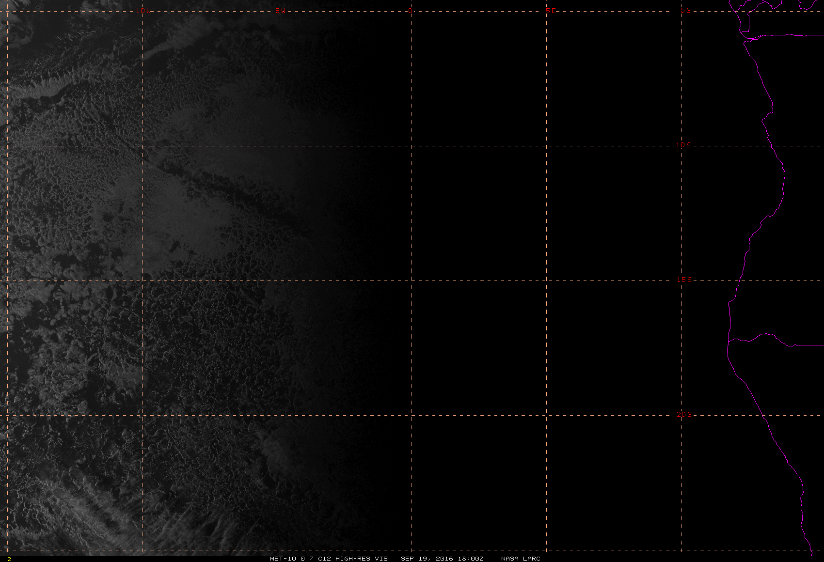The height and width of the screenshot is (562, 824).
Task: Click the NASA LARC credit text
Action: pyautogui.click(x=521, y=559)
